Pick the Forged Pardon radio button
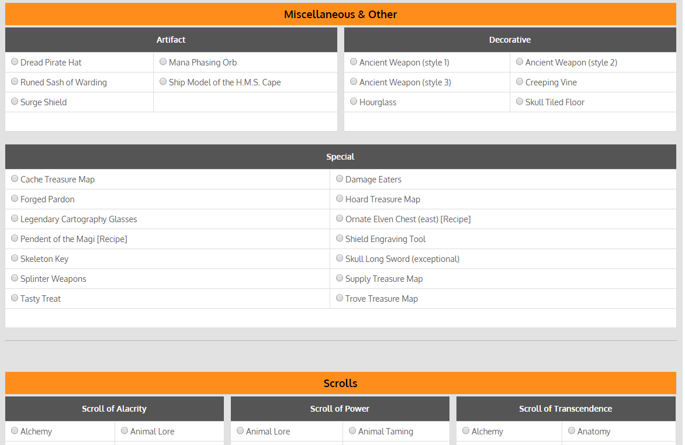 [x=15, y=198]
